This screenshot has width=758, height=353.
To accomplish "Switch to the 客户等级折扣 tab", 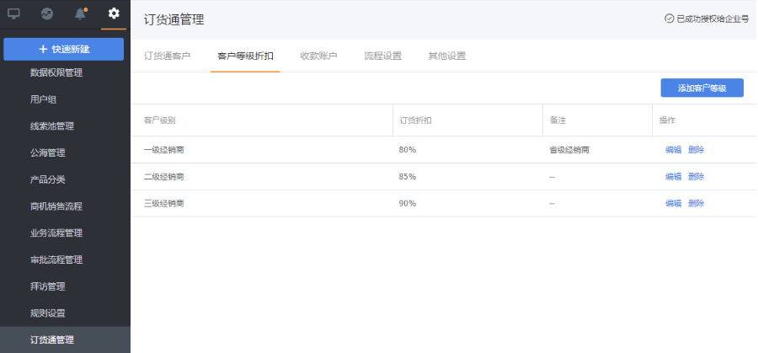I will [x=246, y=56].
